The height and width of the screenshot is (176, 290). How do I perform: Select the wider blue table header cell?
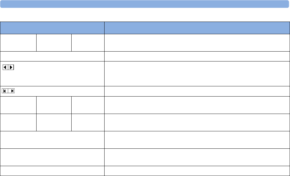[197, 28]
